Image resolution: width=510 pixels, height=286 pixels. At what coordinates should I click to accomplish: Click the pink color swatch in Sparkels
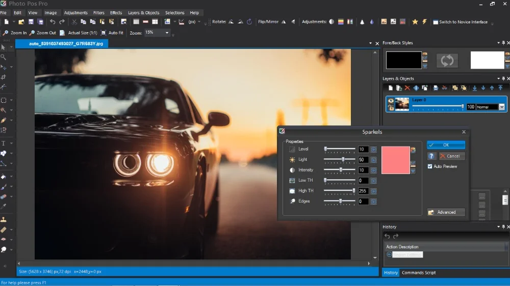coord(395,160)
